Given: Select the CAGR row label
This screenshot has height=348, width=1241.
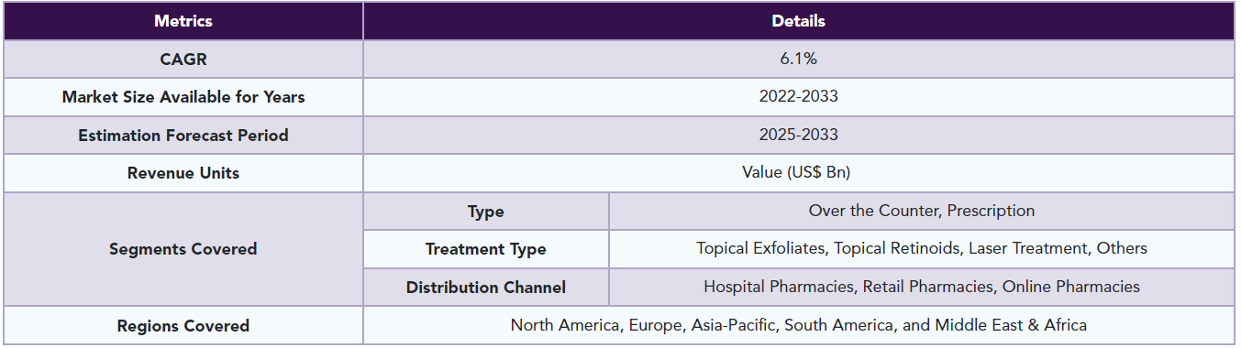Looking at the screenshot, I should coord(183,59).
